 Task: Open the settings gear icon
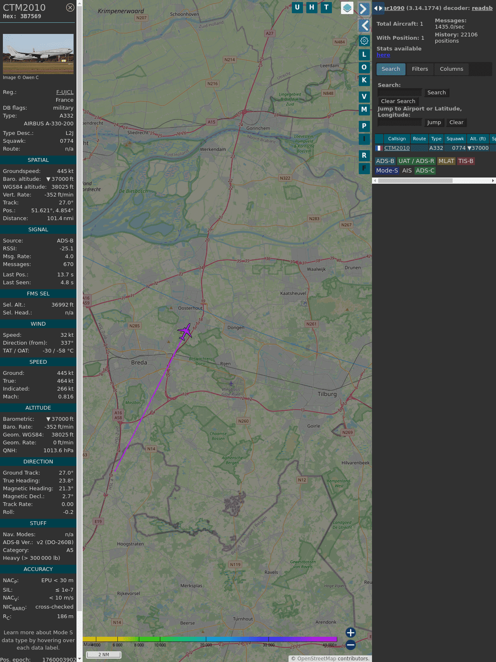tap(364, 41)
